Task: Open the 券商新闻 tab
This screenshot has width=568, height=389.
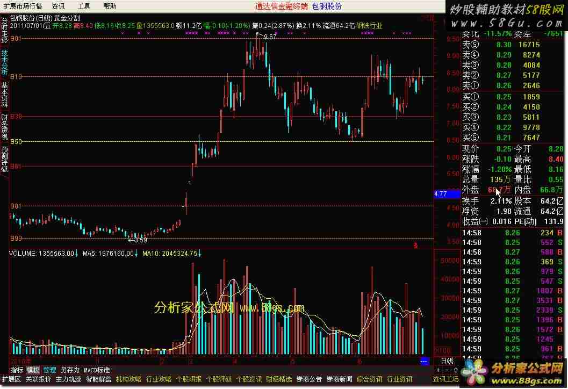Action: tap(340, 379)
